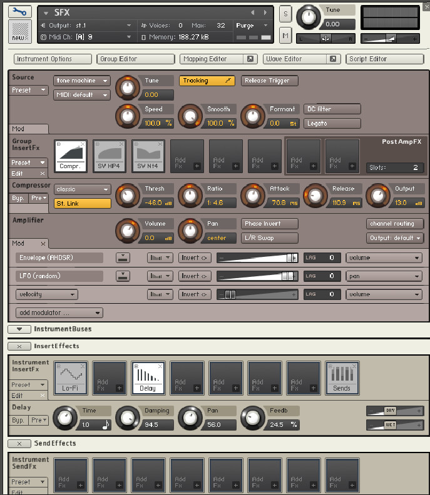Open Wave Editor in external window icon
The height and width of the screenshot is (495, 430).
click(333, 59)
